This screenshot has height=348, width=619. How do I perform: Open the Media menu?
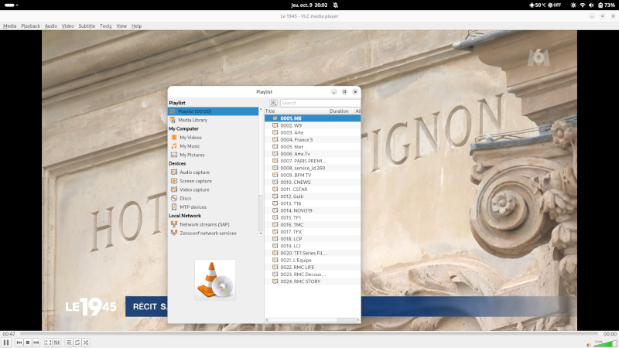9,26
